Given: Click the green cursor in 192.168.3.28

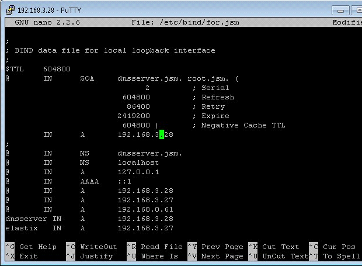Looking at the screenshot, I should tap(162, 134).
